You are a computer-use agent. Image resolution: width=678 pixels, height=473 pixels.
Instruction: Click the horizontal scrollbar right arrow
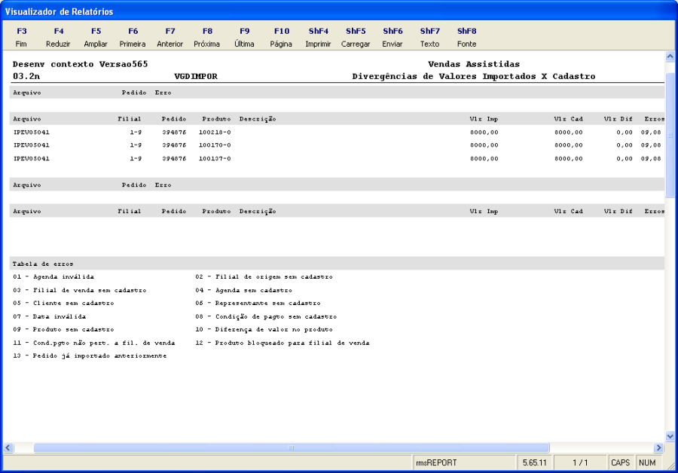pyautogui.click(x=659, y=447)
